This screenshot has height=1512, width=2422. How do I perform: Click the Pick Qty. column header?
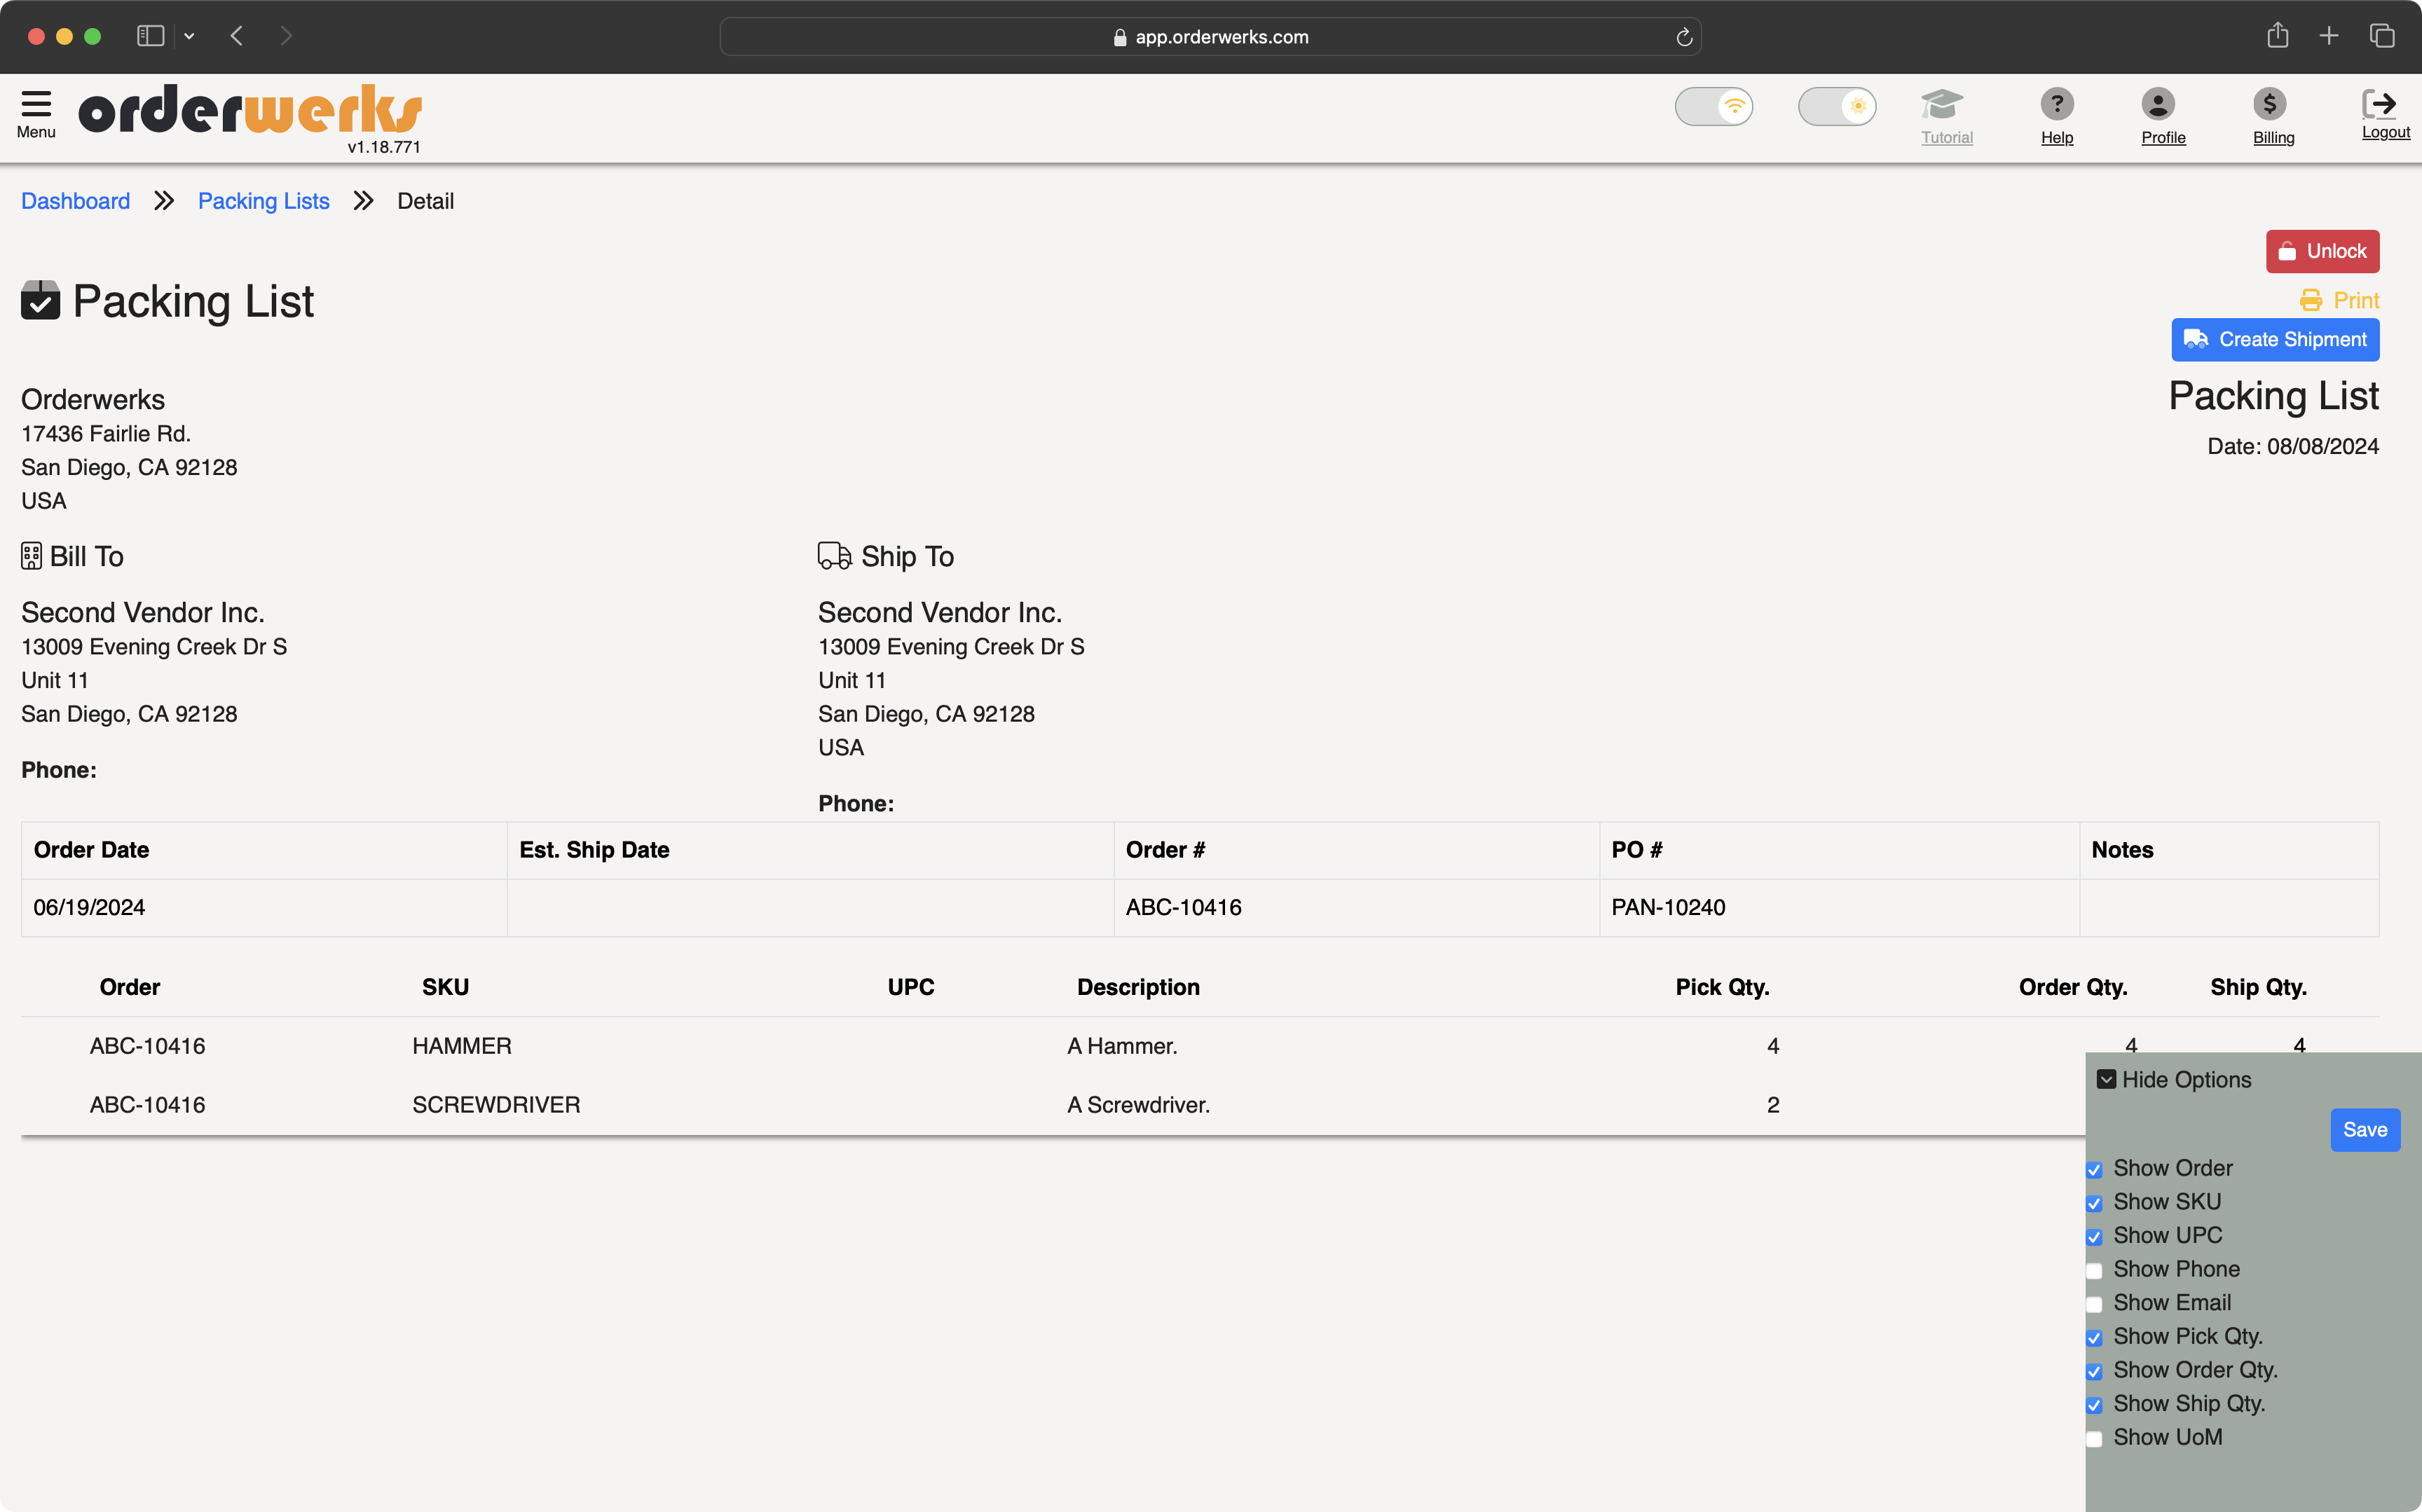[1722, 987]
